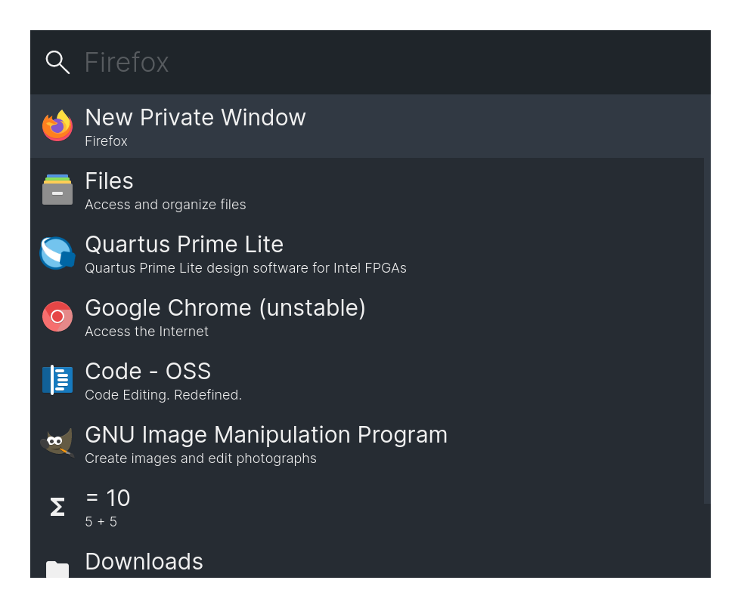Click the Files cabinet icon

click(x=57, y=190)
